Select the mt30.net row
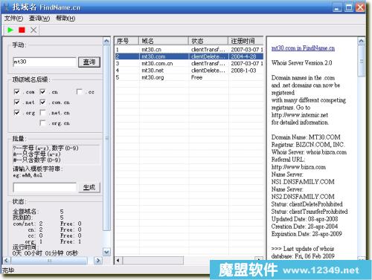The height and width of the screenshot is (280, 372). (x=189, y=71)
